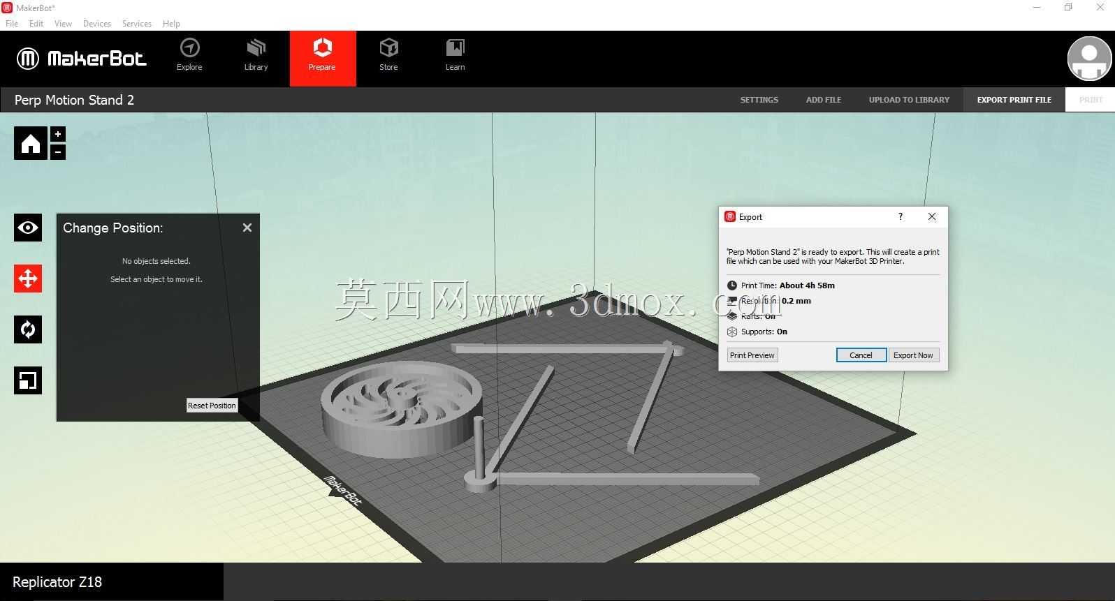Select the Replicator Z18 printer label
Image resolution: width=1115 pixels, height=601 pixels.
[x=57, y=582]
